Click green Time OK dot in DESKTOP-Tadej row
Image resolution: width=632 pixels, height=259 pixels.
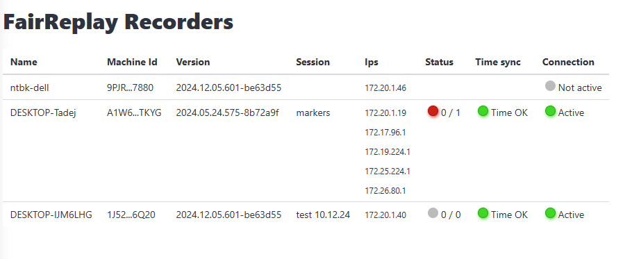click(483, 111)
